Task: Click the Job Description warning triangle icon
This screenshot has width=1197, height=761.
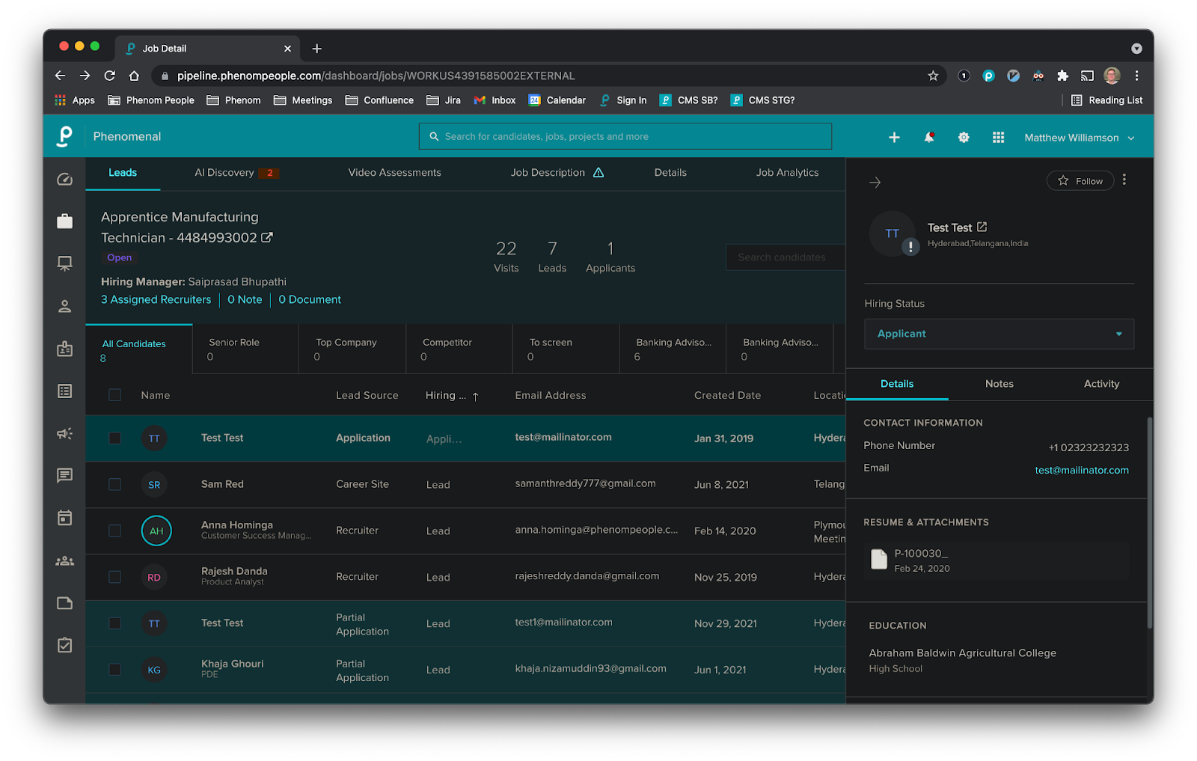Action: tap(598, 172)
